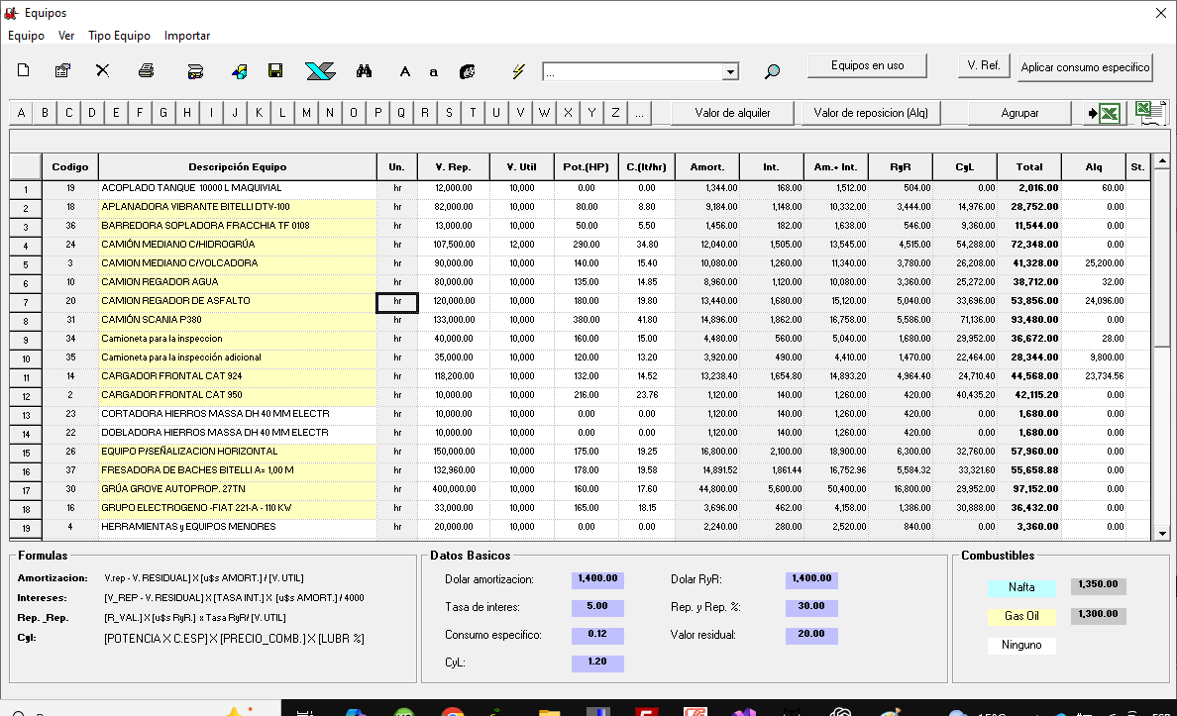The width and height of the screenshot is (1177, 716).
Task: Click the V. Ref. button
Action: click(984, 65)
